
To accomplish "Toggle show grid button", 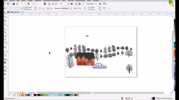I will point(80,4).
